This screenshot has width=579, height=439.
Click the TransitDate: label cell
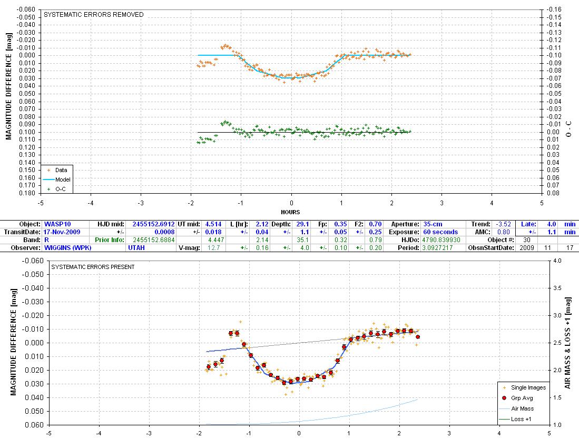coord(22,232)
